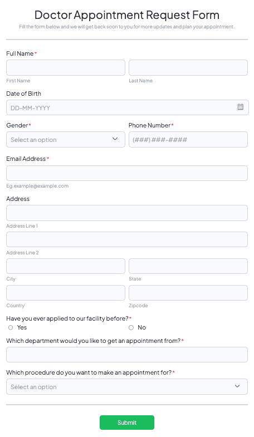Click the department appointment text field
This screenshot has height=437, width=254.
[x=127, y=355]
